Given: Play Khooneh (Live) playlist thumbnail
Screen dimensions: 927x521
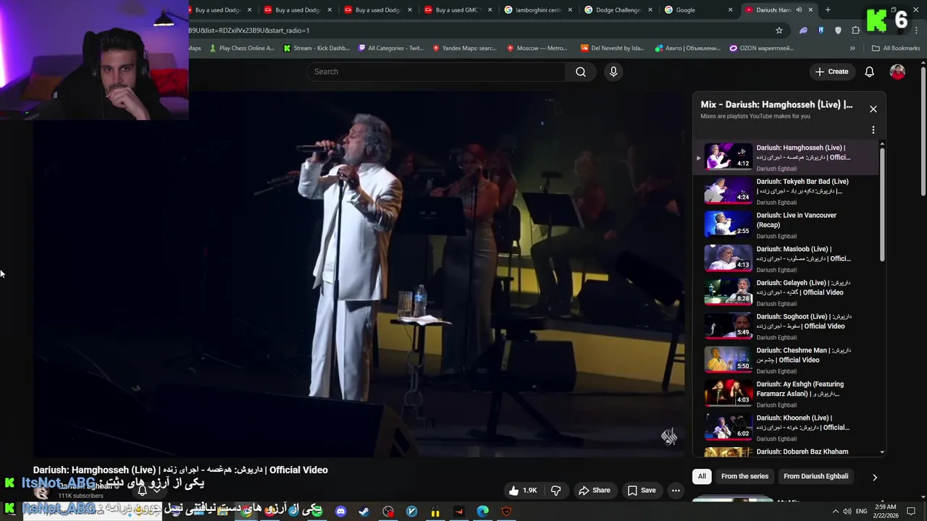Looking at the screenshot, I should click(x=729, y=427).
